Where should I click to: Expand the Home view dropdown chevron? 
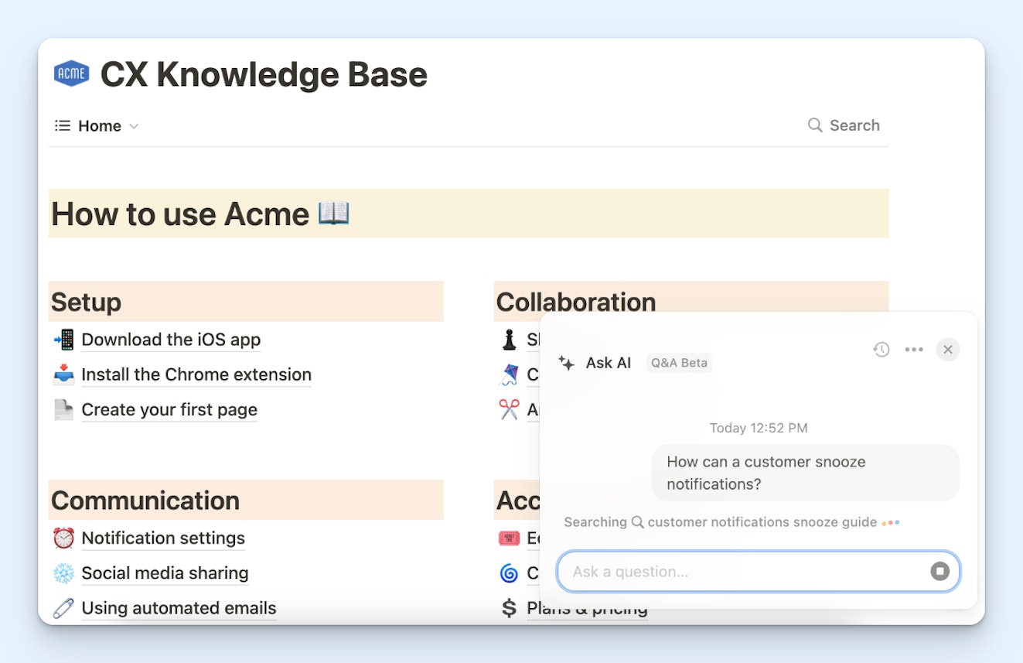click(x=134, y=126)
